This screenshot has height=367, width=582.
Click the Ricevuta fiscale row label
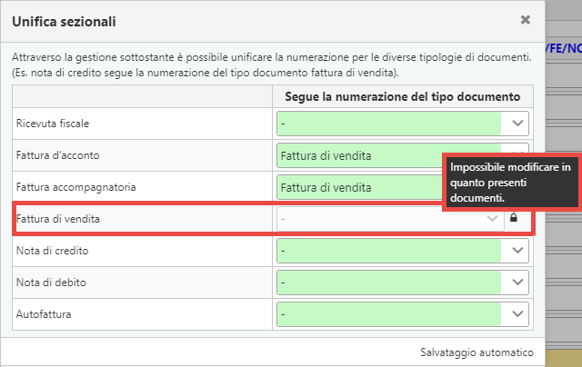coord(53,124)
